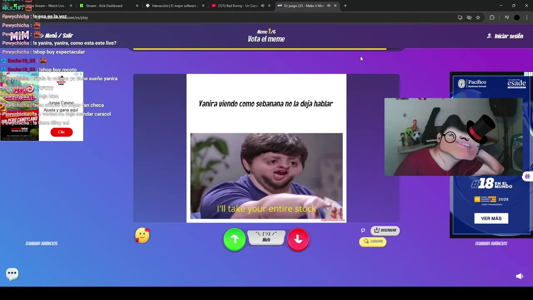
Task: Bookmark this page with star icon
Action: pos(478,17)
